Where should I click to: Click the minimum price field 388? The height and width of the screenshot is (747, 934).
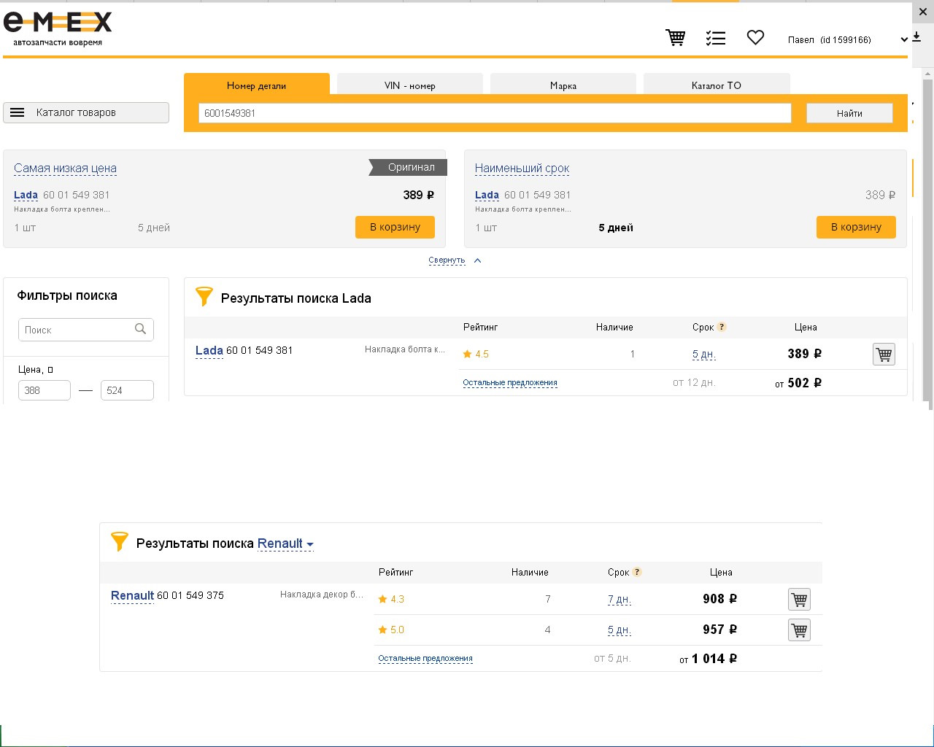pos(45,390)
